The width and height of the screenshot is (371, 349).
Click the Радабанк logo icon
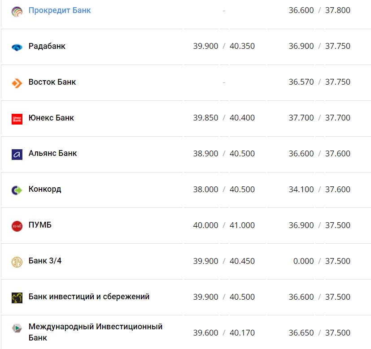coord(17,47)
